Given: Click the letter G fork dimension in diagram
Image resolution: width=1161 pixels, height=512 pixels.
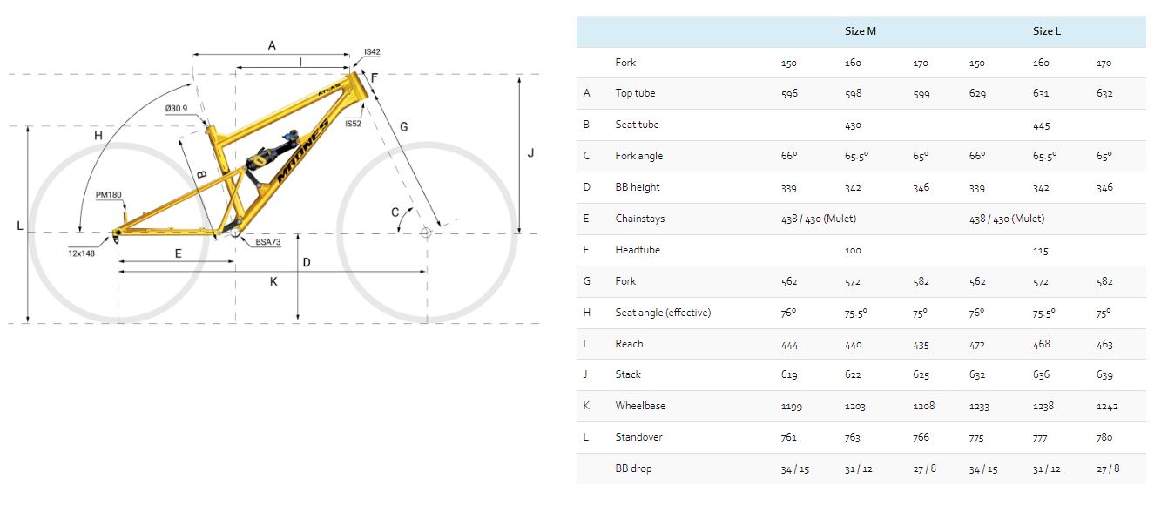Looking at the screenshot, I should point(403,127).
